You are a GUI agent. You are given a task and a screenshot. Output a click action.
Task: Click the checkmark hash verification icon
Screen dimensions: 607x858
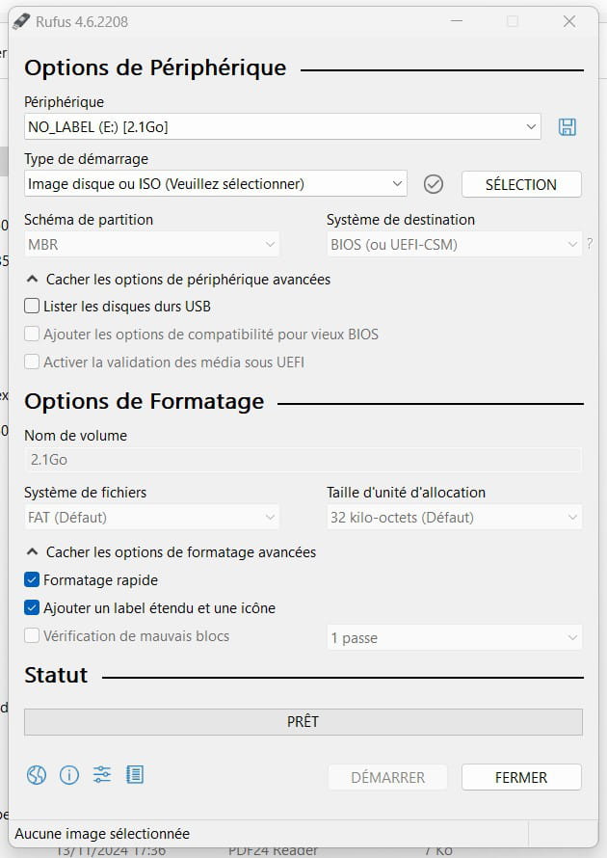click(x=434, y=184)
